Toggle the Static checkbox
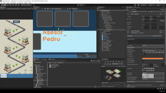The image size is (166, 93). tap(160, 10)
